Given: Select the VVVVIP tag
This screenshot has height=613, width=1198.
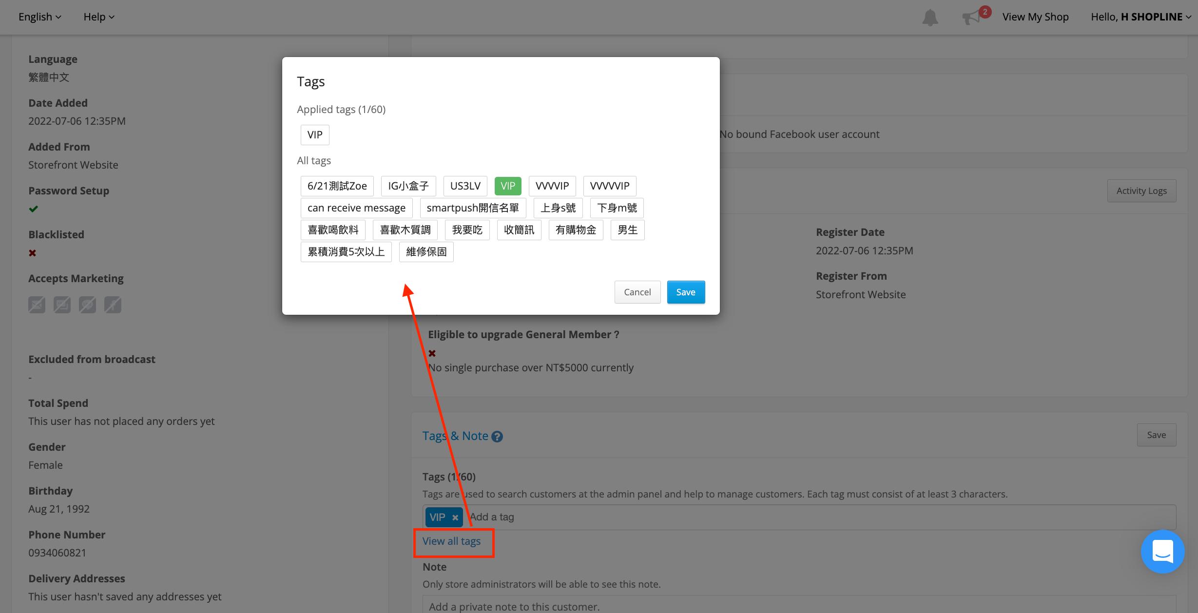Looking at the screenshot, I should (552, 186).
